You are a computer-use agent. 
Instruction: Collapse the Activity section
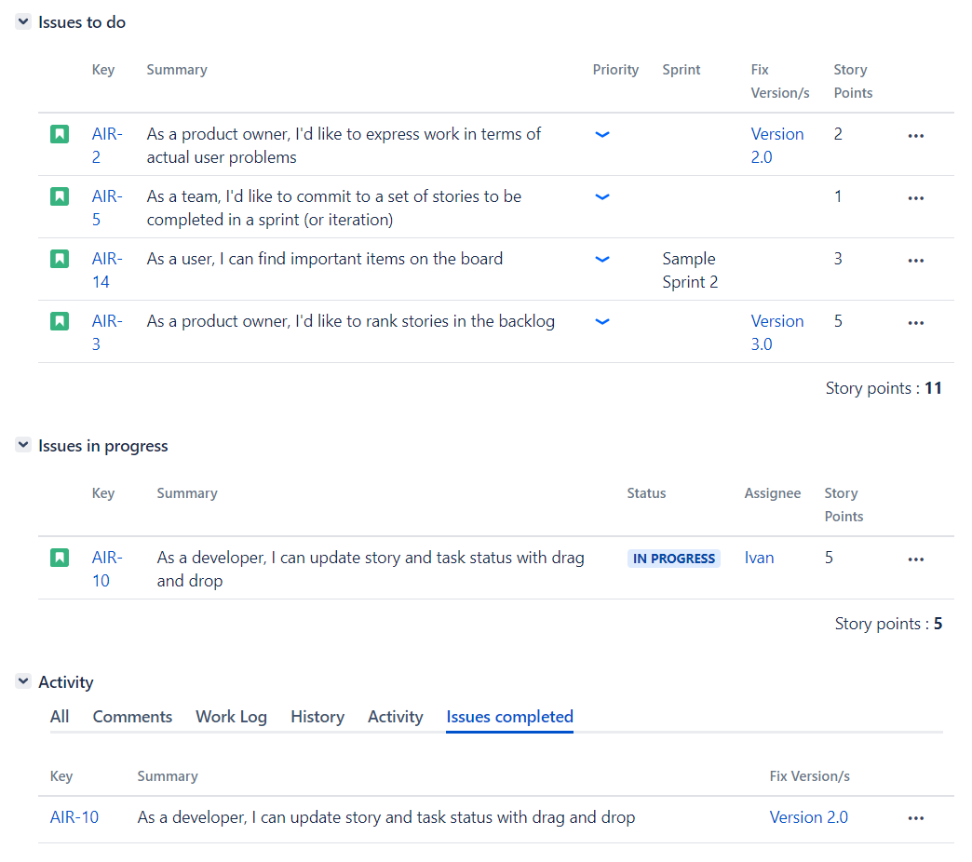tap(23, 682)
